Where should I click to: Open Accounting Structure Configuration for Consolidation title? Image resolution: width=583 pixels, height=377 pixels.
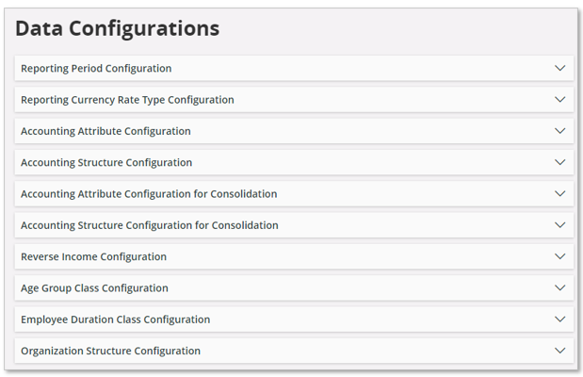[x=150, y=225]
